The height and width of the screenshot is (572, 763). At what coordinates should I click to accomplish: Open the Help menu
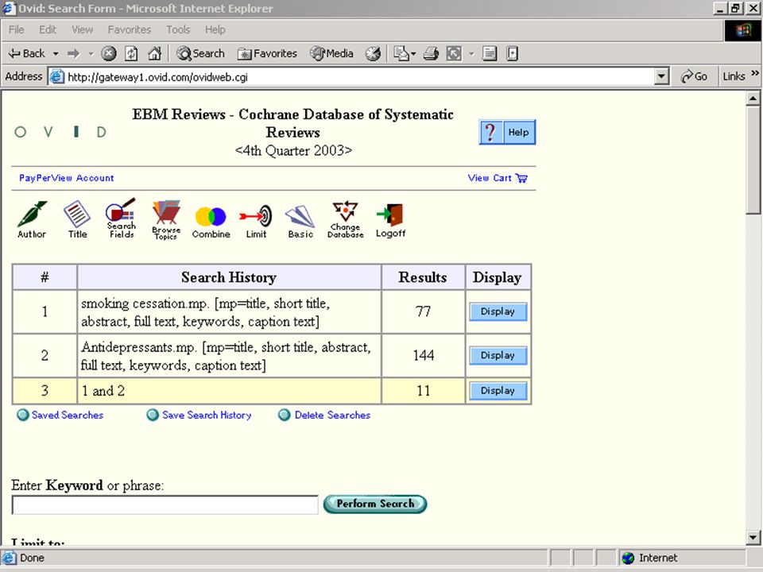[x=215, y=29]
